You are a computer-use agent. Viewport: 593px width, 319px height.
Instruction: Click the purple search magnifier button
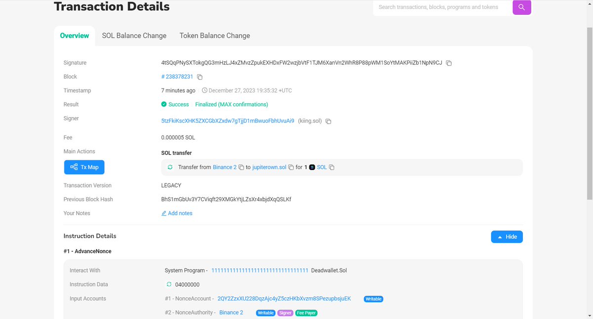[522, 7]
